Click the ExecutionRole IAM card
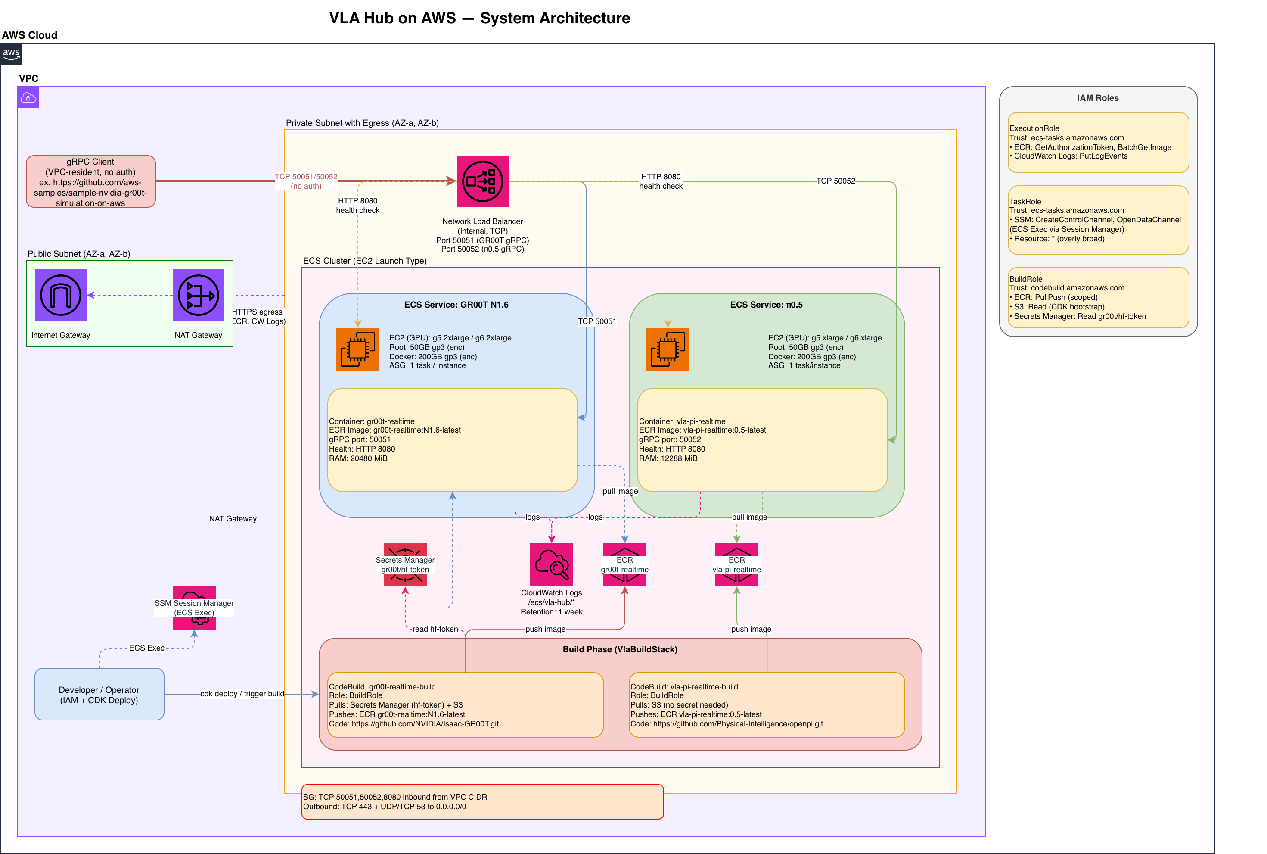 coord(1098,143)
